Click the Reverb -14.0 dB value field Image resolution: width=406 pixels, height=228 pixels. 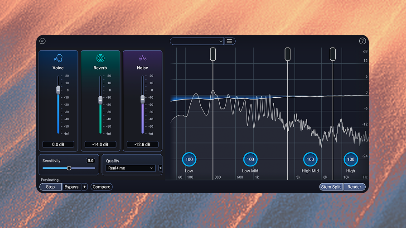[100, 144]
